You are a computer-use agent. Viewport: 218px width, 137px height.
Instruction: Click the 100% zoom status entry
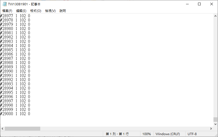point(147,134)
